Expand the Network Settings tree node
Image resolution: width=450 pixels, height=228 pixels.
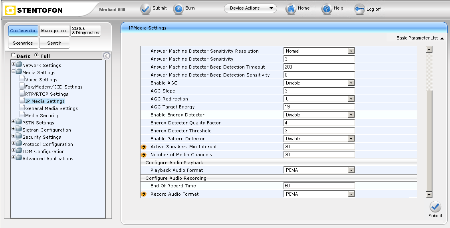click(14, 65)
